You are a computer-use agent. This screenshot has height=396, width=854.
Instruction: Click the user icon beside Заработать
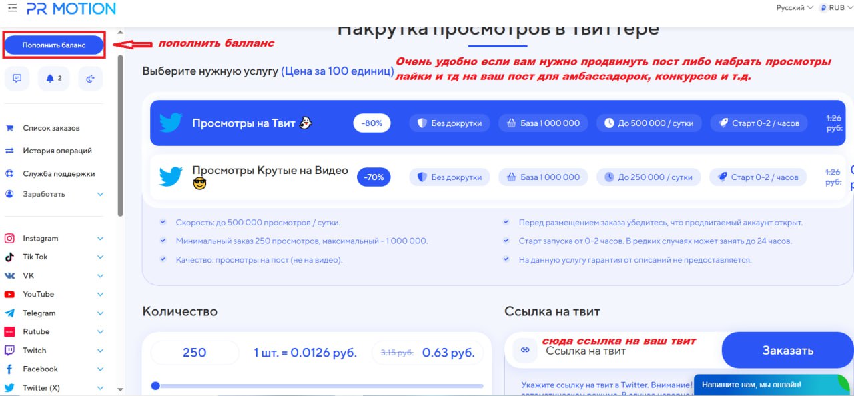coord(10,194)
